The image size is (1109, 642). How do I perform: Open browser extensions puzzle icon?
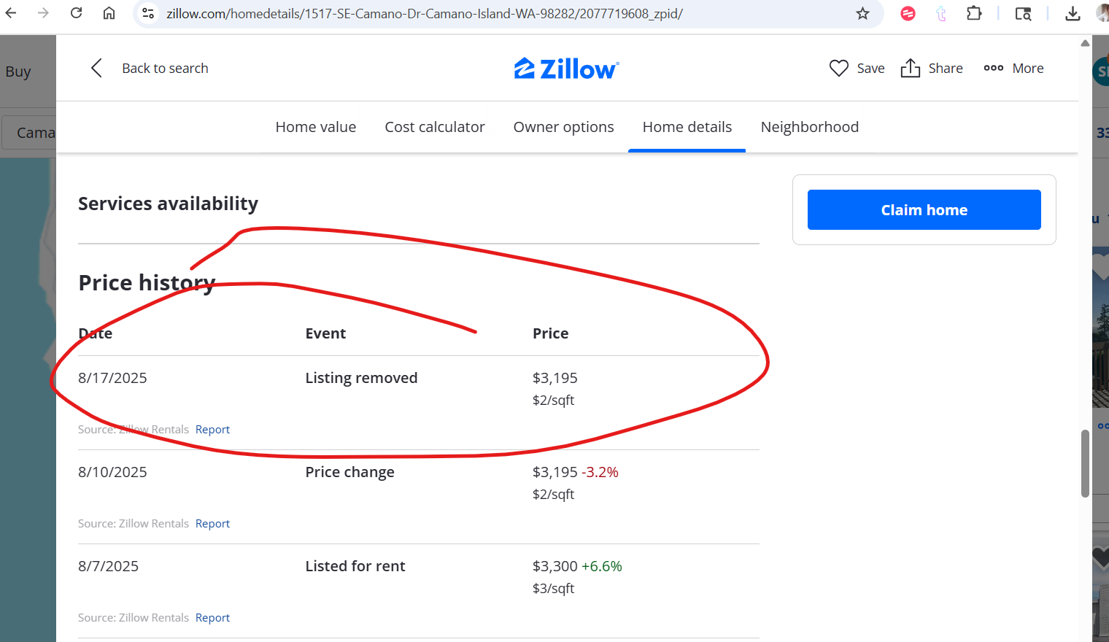click(x=973, y=13)
